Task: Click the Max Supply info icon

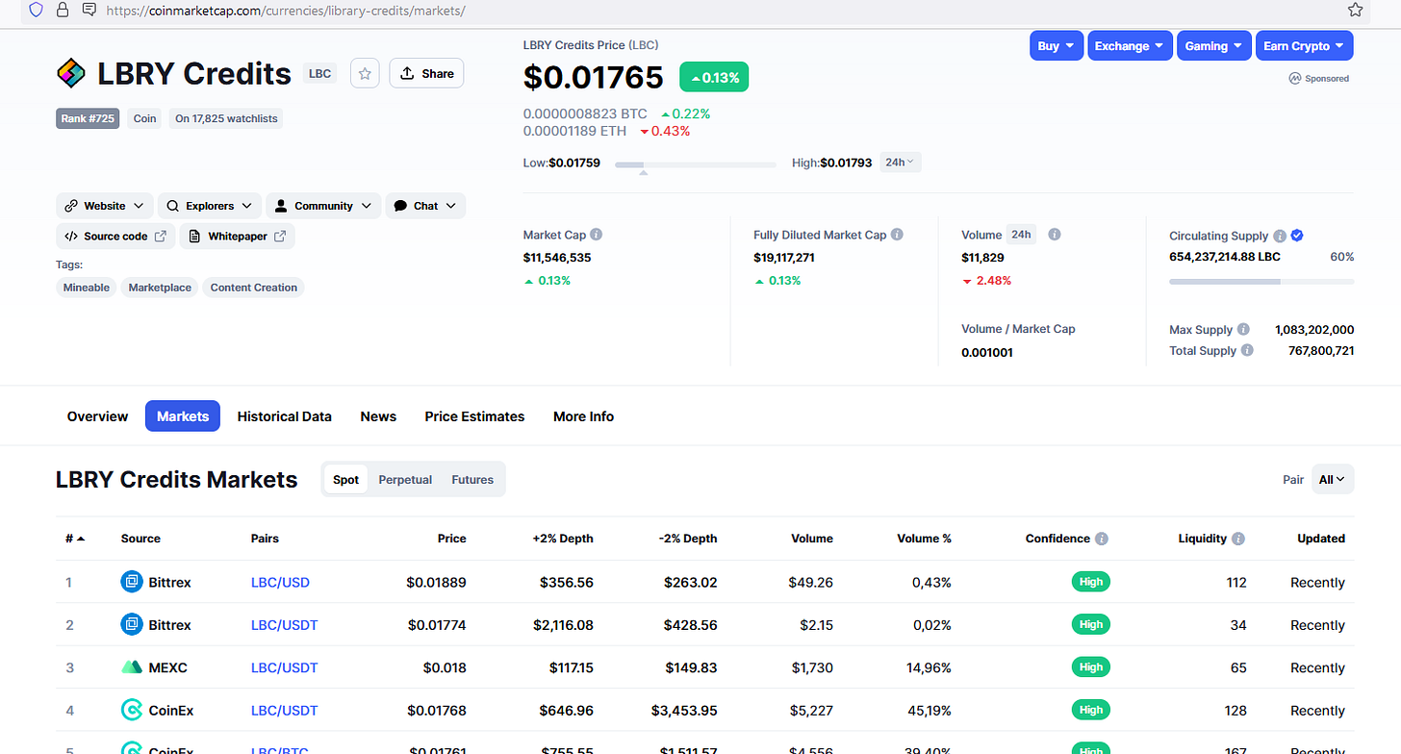Action: point(1243,329)
